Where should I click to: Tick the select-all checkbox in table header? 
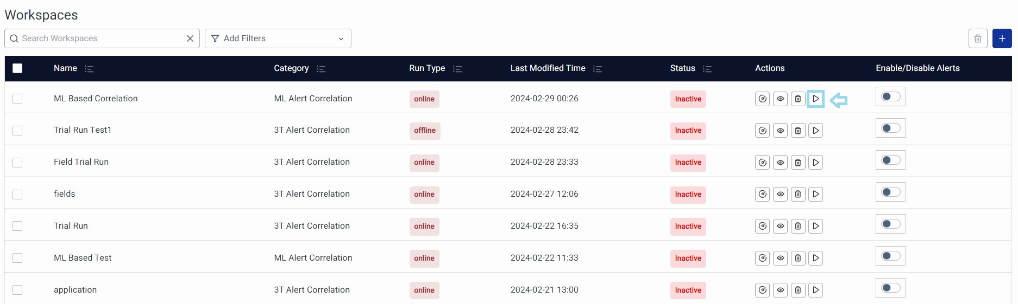[x=17, y=68]
